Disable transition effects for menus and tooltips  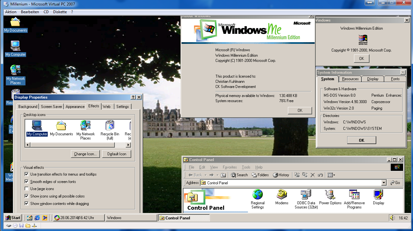[x=27, y=174]
